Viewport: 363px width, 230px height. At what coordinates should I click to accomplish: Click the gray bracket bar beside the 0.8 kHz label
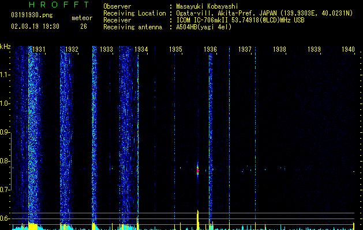pyautogui.click(x=11, y=161)
